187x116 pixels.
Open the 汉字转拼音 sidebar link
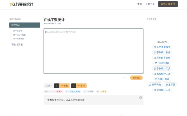18,31
